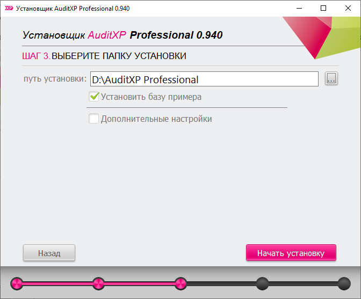Close the installer window

pos(348,8)
